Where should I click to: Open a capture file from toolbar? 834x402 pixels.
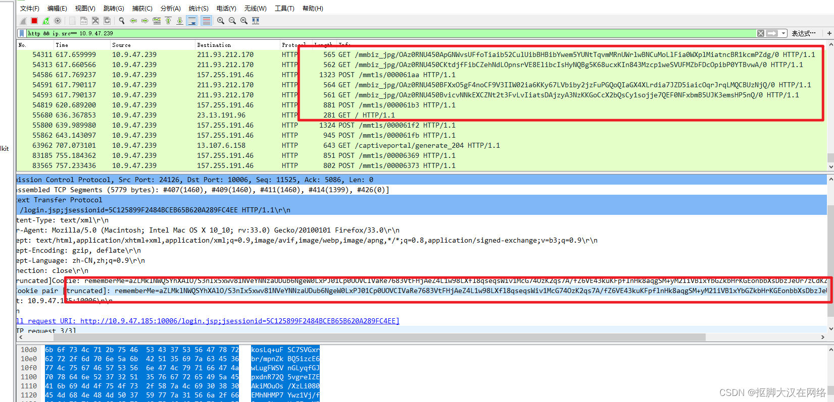72,21
